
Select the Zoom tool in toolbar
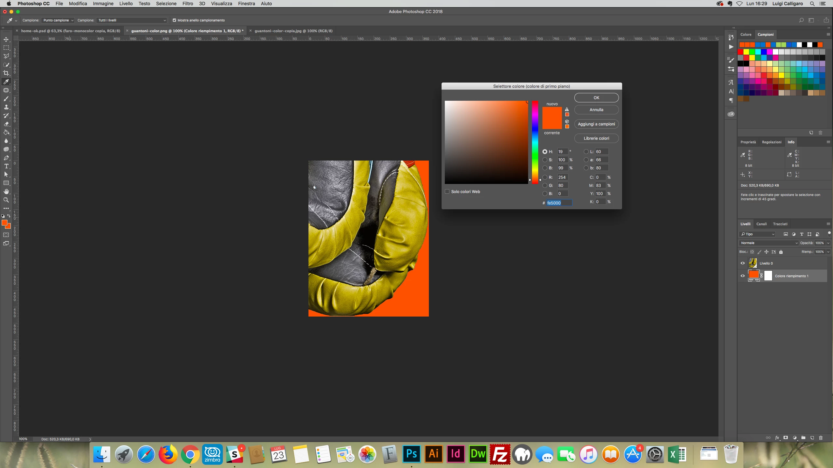[x=6, y=200]
